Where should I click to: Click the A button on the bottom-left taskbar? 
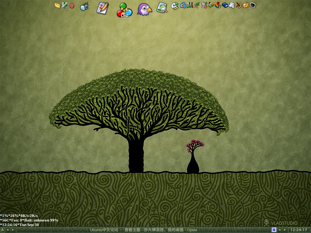[2, 230]
